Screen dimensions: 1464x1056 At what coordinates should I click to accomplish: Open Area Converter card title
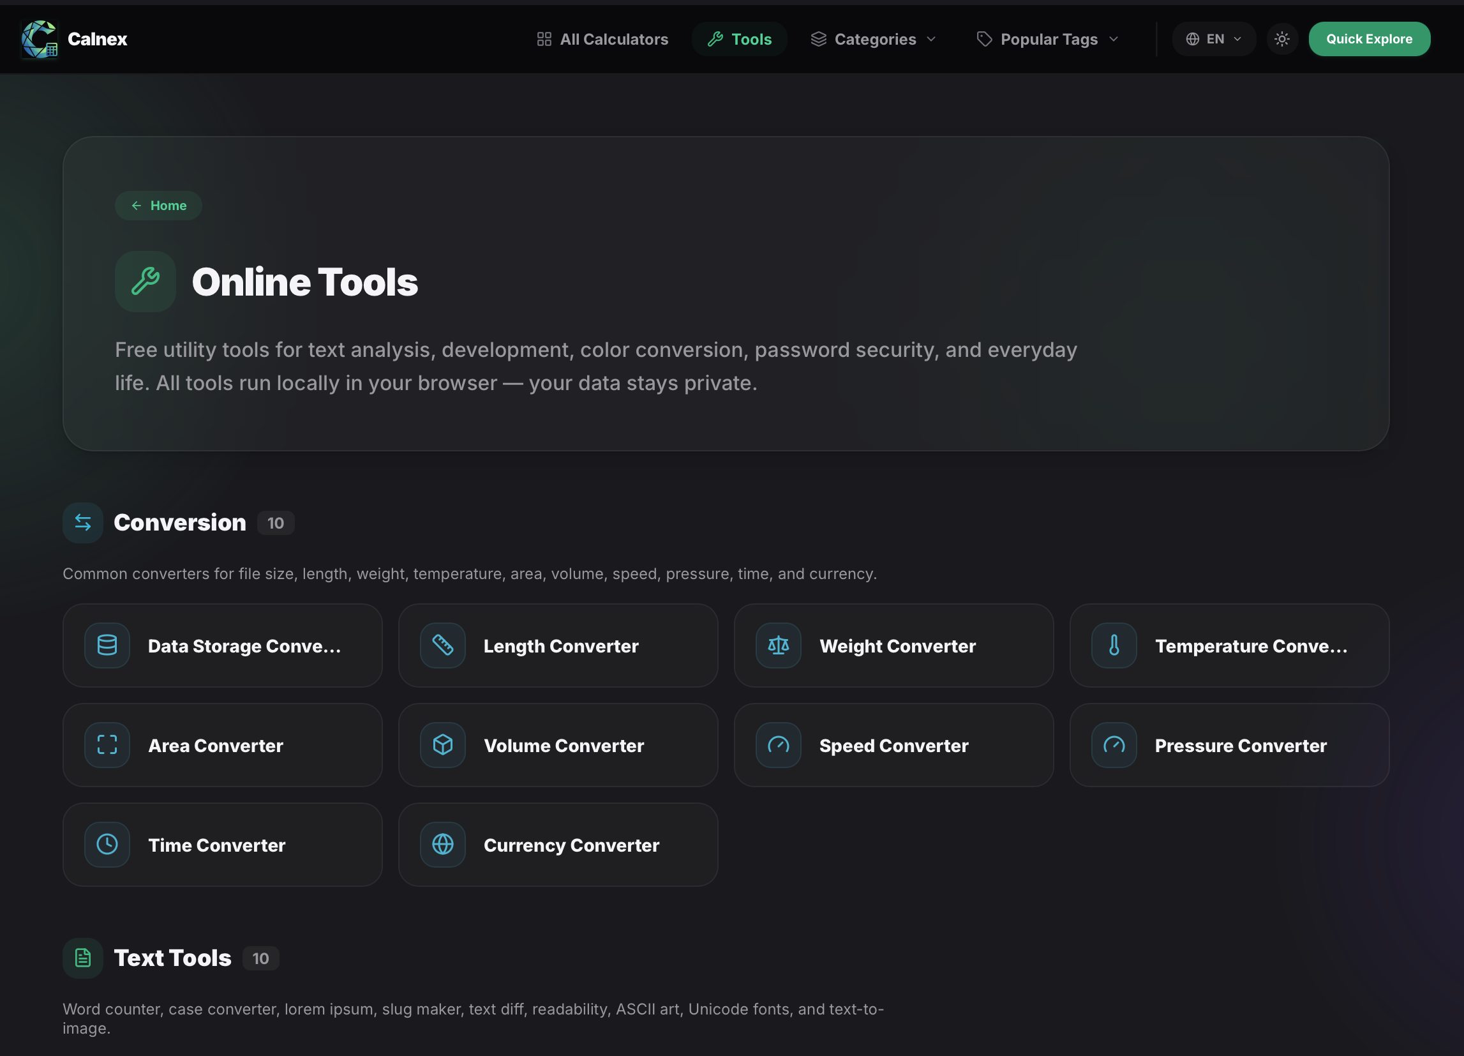click(x=216, y=745)
